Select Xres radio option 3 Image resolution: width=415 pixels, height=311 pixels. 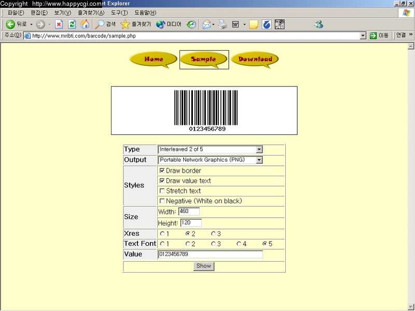[213, 234]
